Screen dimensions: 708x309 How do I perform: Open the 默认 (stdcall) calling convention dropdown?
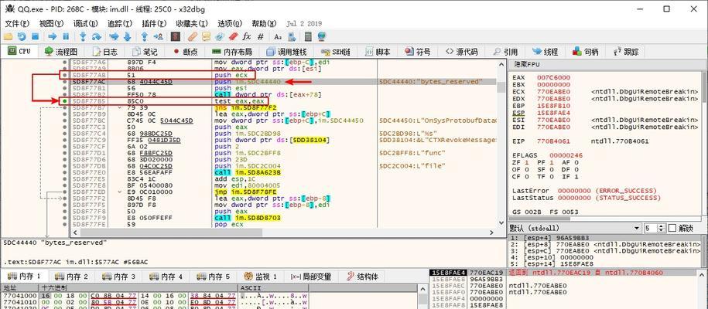[575, 228]
